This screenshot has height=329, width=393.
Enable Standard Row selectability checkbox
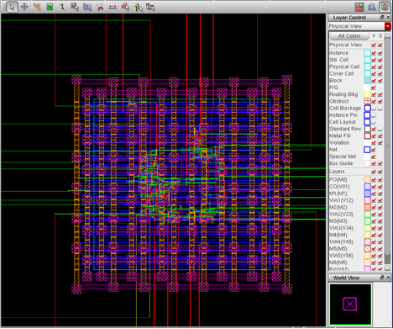point(380,129)
